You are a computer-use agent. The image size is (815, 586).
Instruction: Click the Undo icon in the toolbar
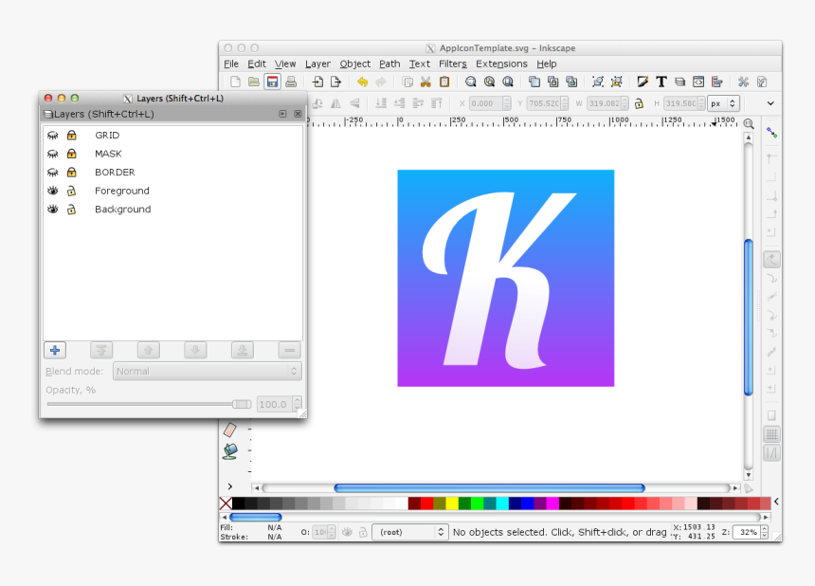coord(363,82)
